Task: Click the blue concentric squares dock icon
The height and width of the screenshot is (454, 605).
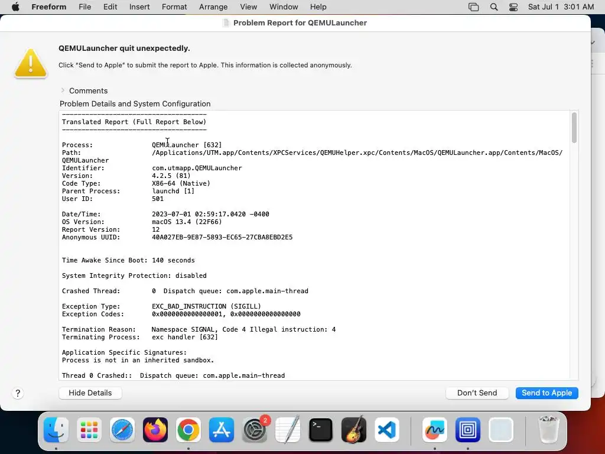Action: point(468,430)
